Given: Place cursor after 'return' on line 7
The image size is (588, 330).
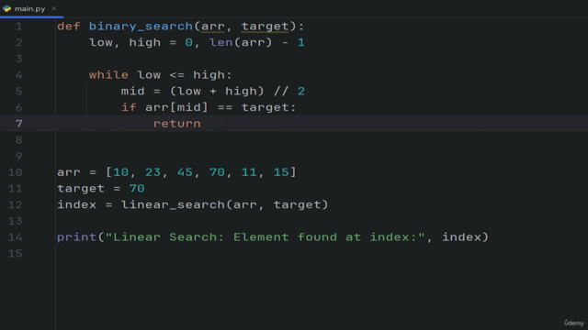Looking at the screenshot, I should point(202,124).
